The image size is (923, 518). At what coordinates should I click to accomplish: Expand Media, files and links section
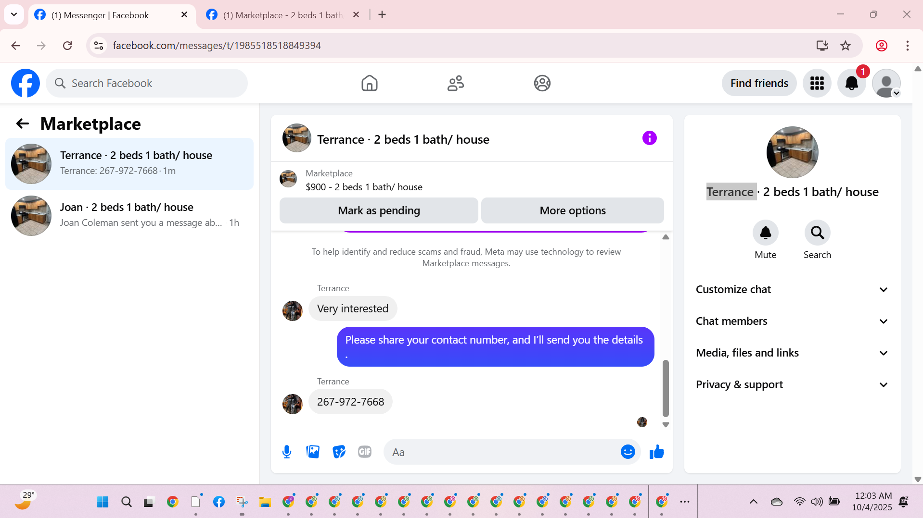792,353
